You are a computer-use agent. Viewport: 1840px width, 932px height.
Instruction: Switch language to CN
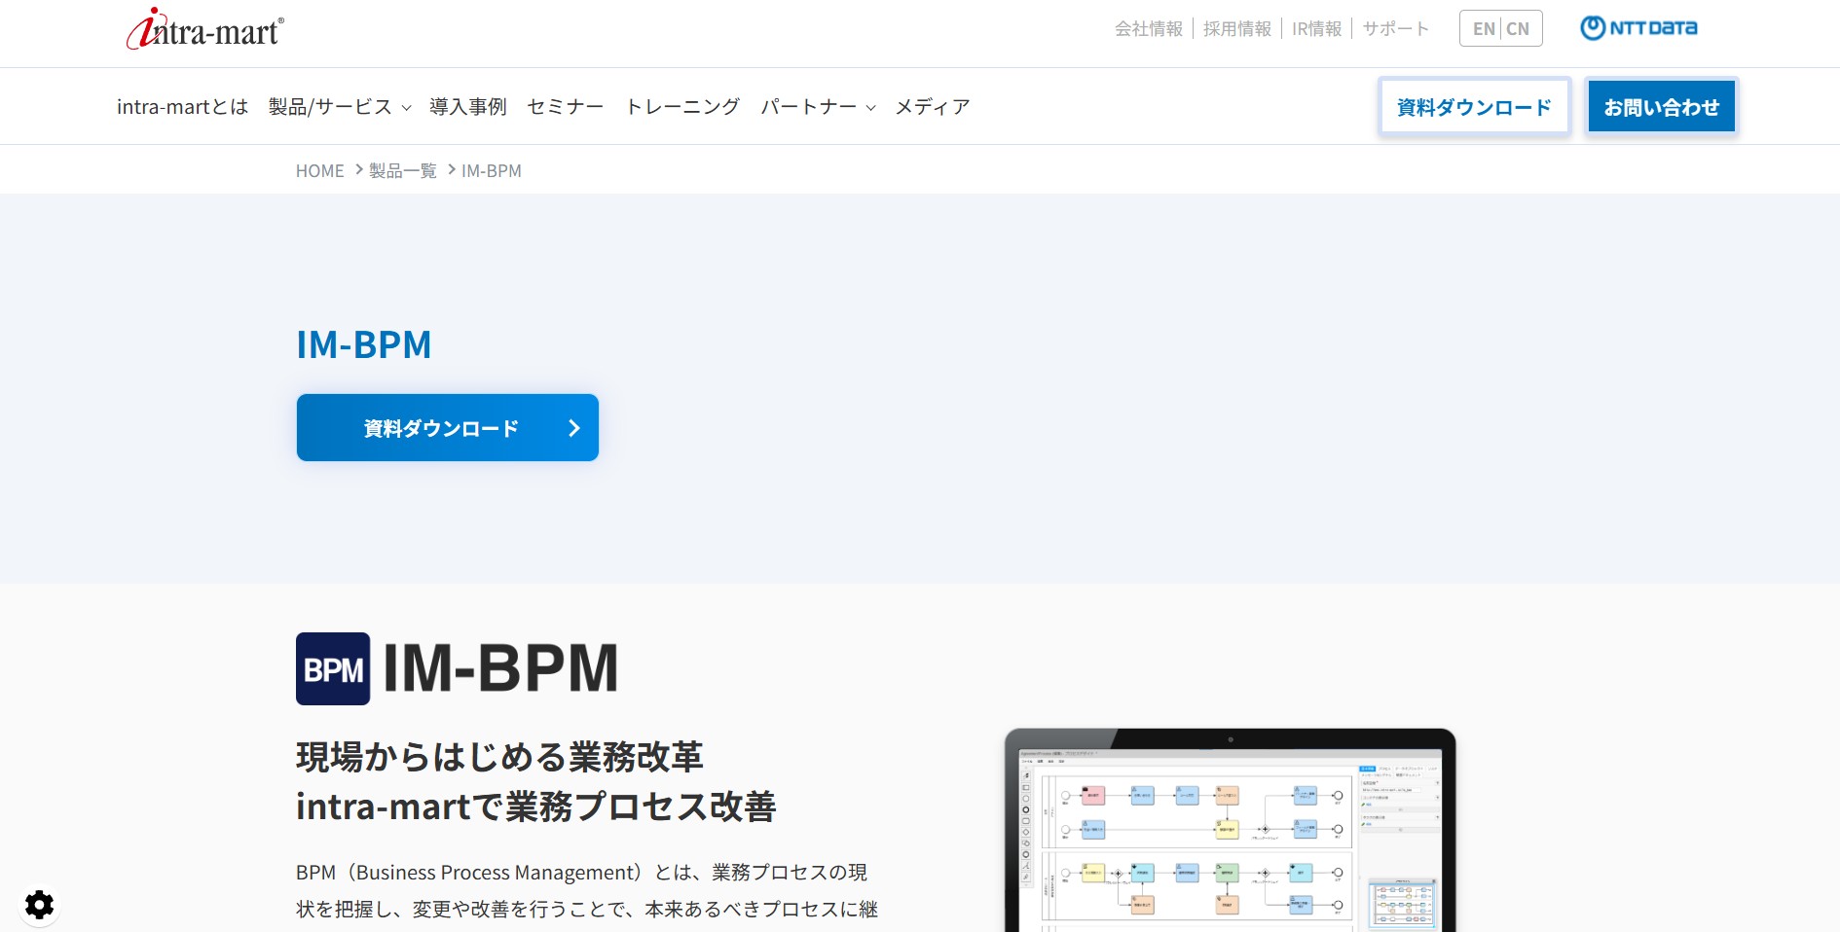click(x=1518, y=29)
